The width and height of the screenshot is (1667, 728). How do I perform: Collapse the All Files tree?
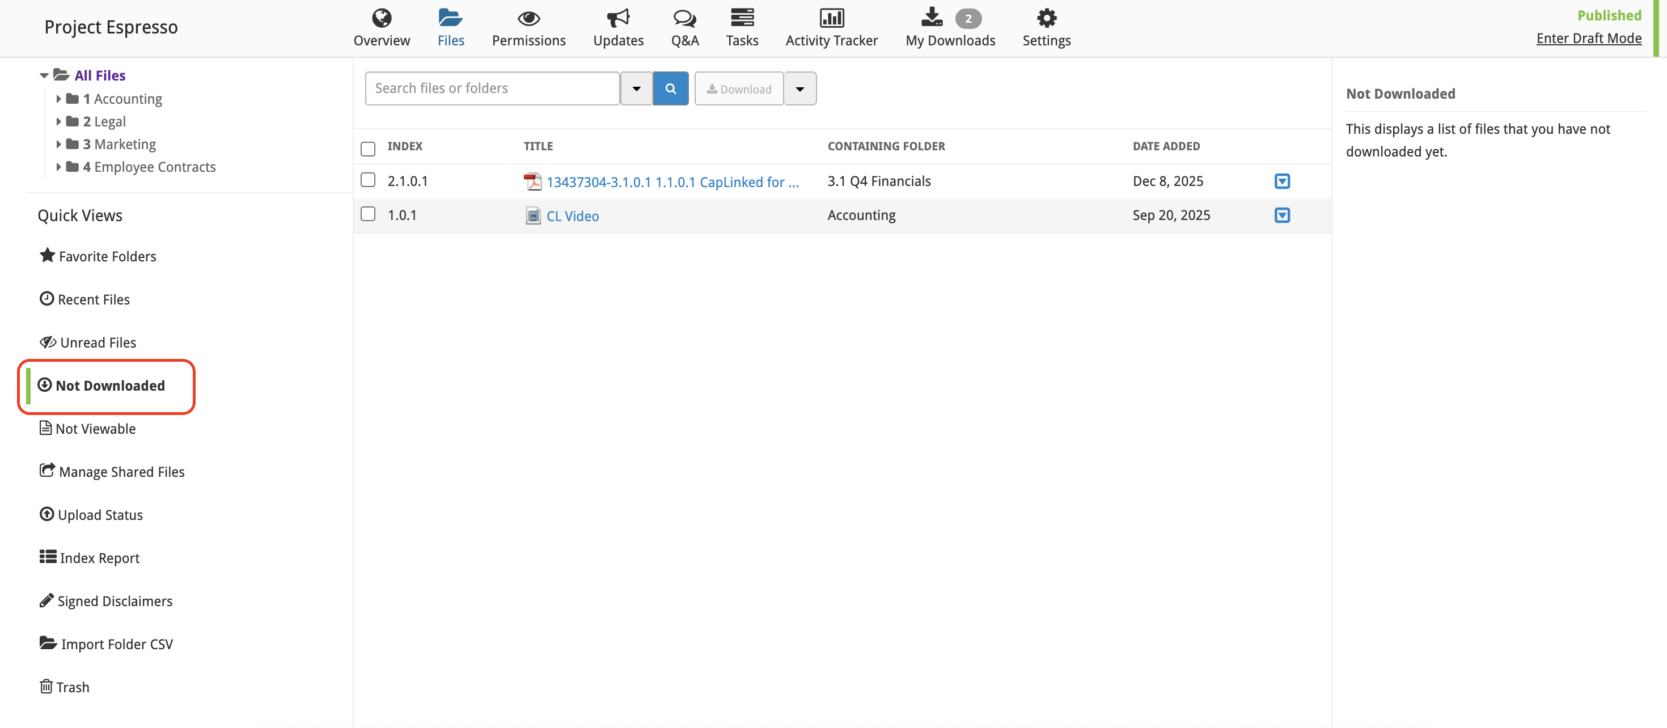coord(44,76)
